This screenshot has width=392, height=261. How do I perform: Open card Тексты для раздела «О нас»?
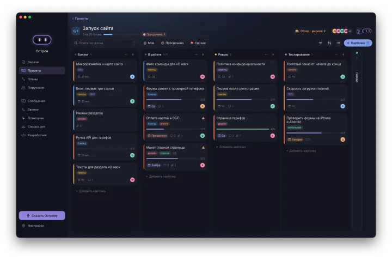coord(105,174)
